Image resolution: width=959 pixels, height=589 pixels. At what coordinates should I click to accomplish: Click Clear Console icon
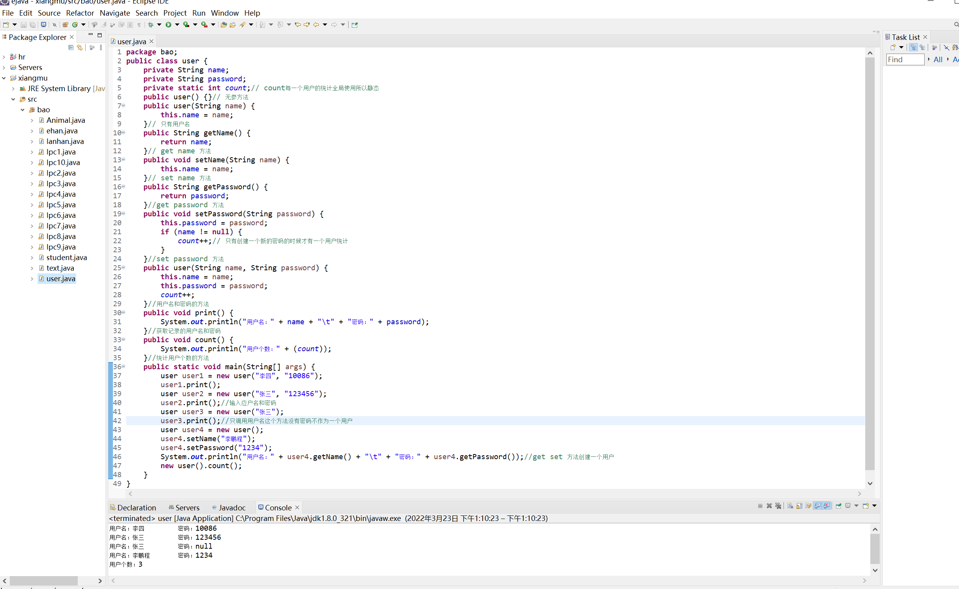(790, 506)
